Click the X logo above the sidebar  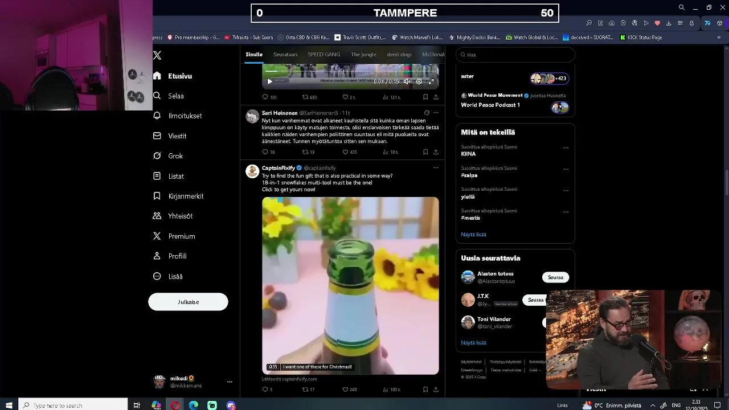coord(157,55)
